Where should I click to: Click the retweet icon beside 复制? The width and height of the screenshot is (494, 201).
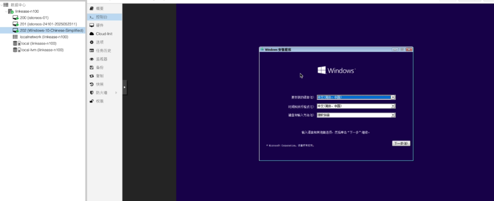(x=91, y=76)
